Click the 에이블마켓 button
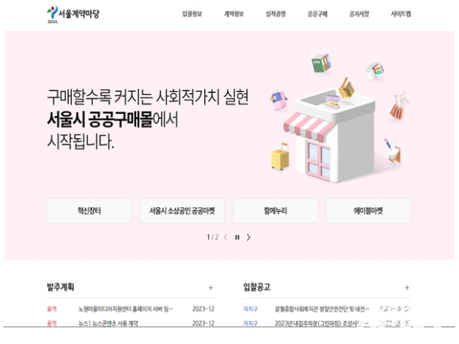459x344 pixels. click(x=369, y=210)
